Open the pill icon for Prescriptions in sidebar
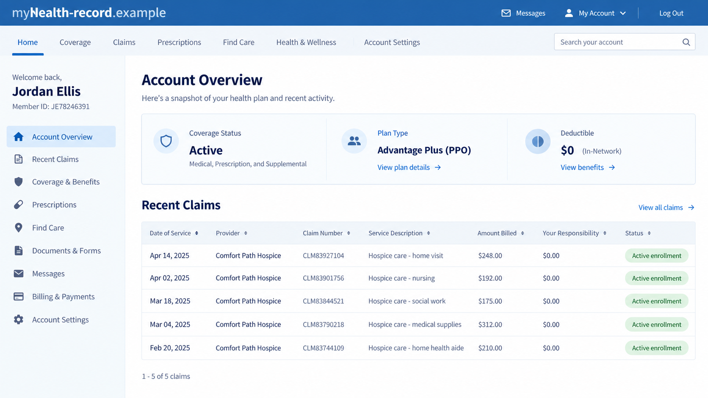The width and height of the screenshot is (708, 398). [19, 205]
